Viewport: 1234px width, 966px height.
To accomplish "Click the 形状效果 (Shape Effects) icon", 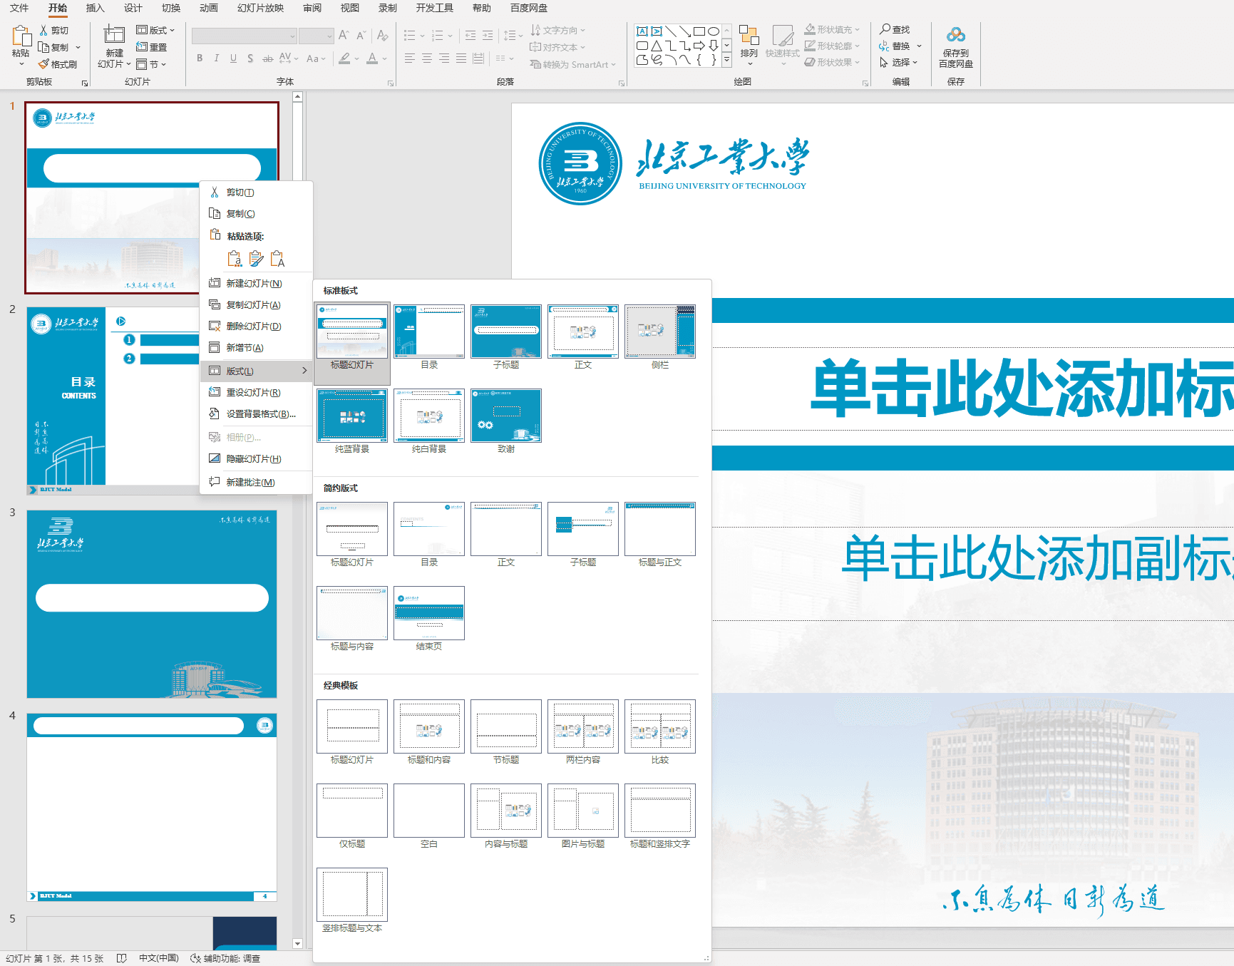I will pyautogui.click(x=831, y=62).
